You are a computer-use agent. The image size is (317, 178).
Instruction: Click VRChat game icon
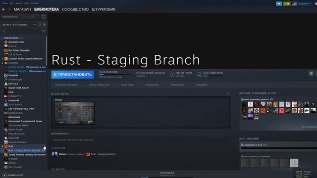6,163
